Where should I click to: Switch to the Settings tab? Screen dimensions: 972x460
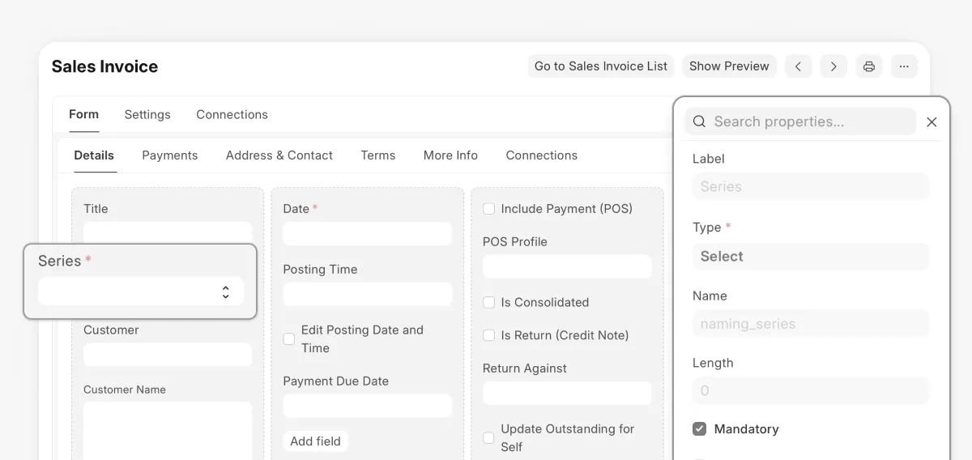[x=147, y=114]
